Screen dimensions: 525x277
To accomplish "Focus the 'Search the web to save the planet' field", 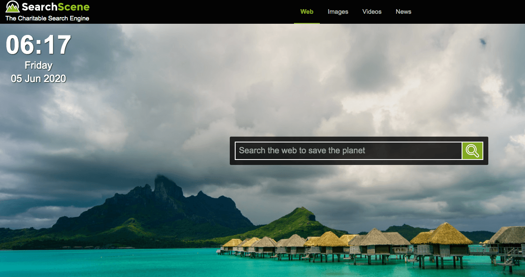I will pos(349,151).
